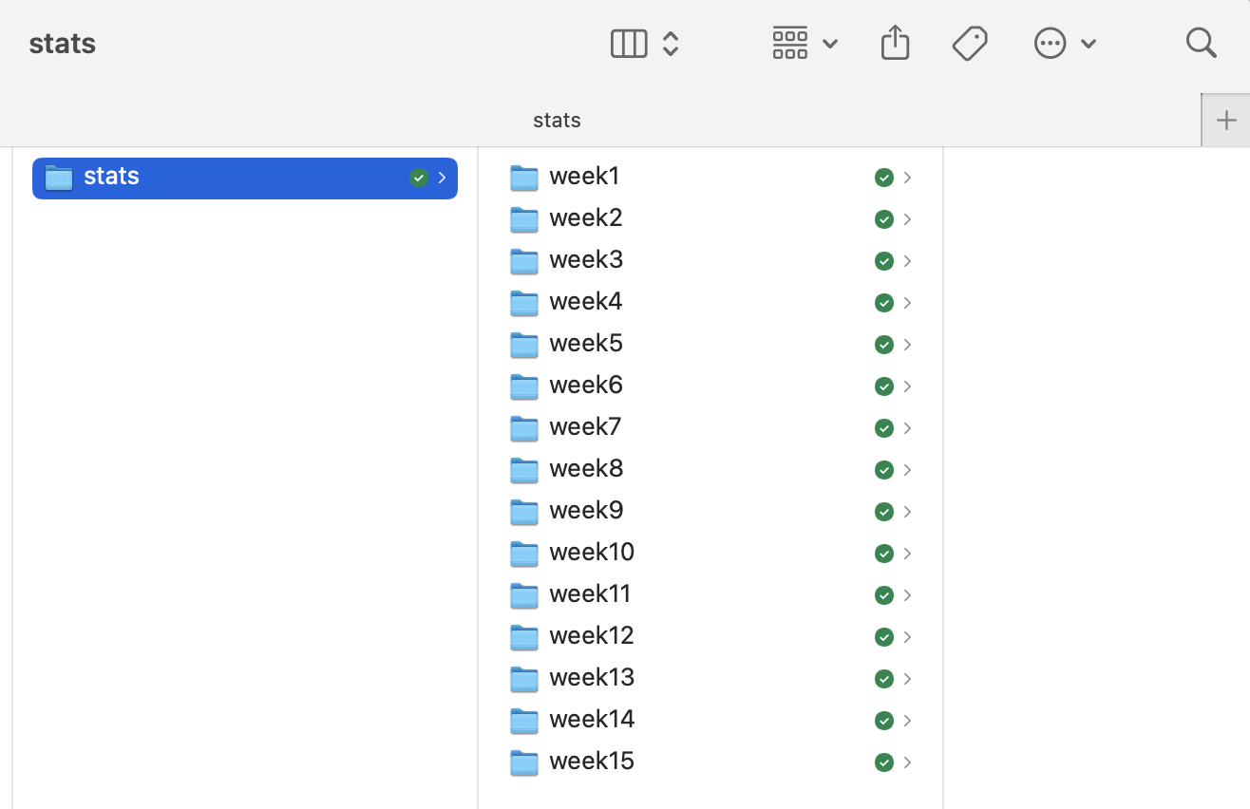Click the view options up-down arrows
Viewport: 1250px width, 809px height.
pyautogui.click(x=671, y=43)
